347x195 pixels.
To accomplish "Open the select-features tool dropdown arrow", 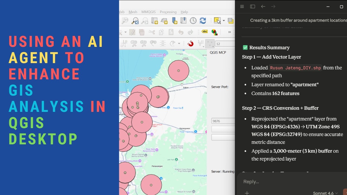I will coord(224,21).
